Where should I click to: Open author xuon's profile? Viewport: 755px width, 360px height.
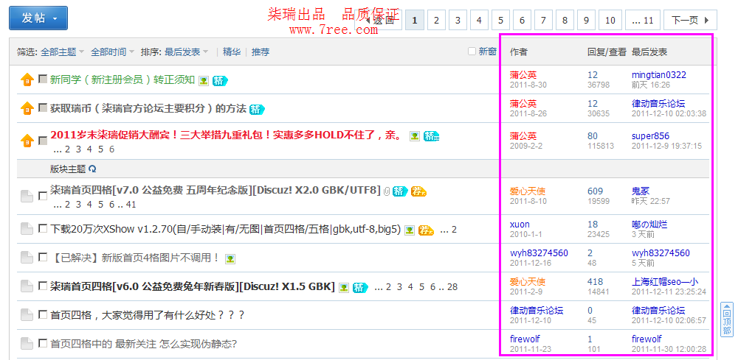tap(520, 224)
